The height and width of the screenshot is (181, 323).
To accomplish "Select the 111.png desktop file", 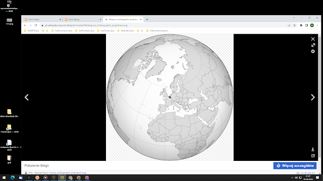I will tap(9, 22).
